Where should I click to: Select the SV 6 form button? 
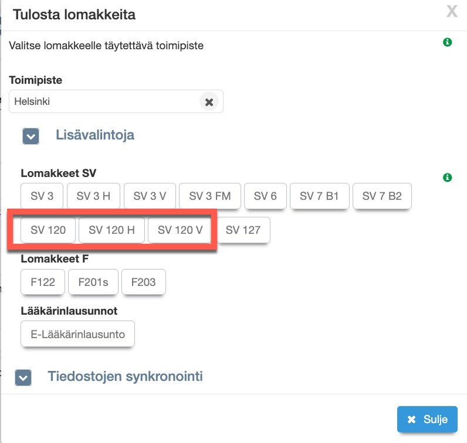pyautogui.click(x=265, y=196)
